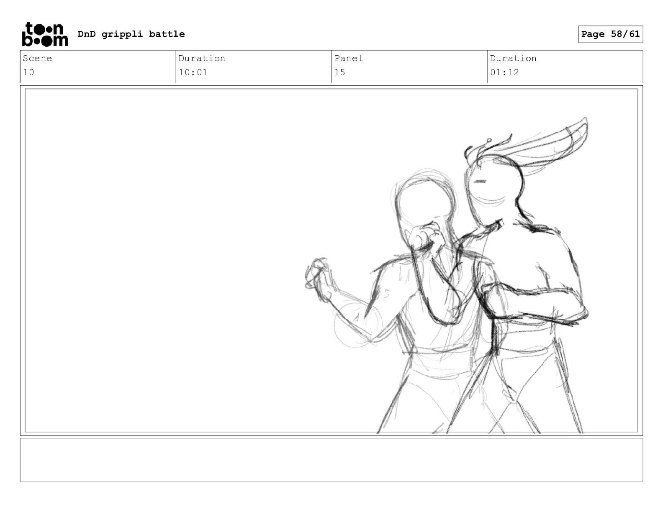Select the title 'DnD grippli battle'
The width and height of the screenshot is (663, 512).
click(x=131, y=34)
